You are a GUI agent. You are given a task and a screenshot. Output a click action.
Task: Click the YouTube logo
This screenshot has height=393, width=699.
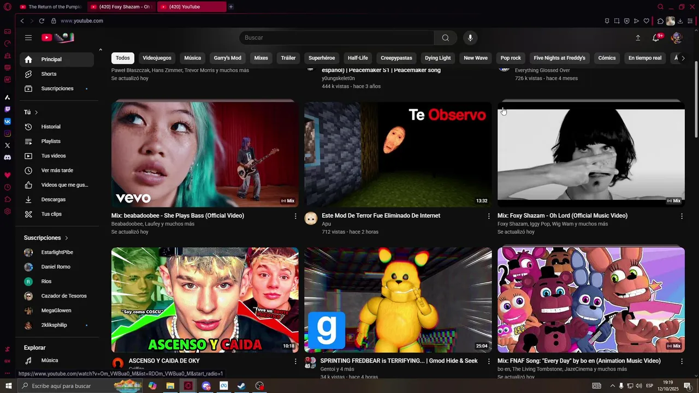click(57, 38)
